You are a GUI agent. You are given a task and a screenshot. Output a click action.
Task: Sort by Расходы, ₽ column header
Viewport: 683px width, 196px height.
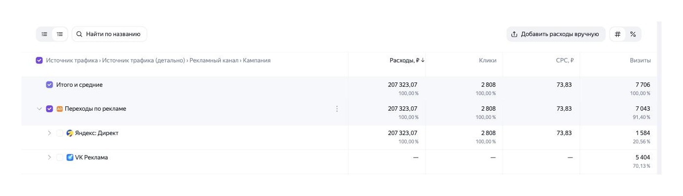407,60
